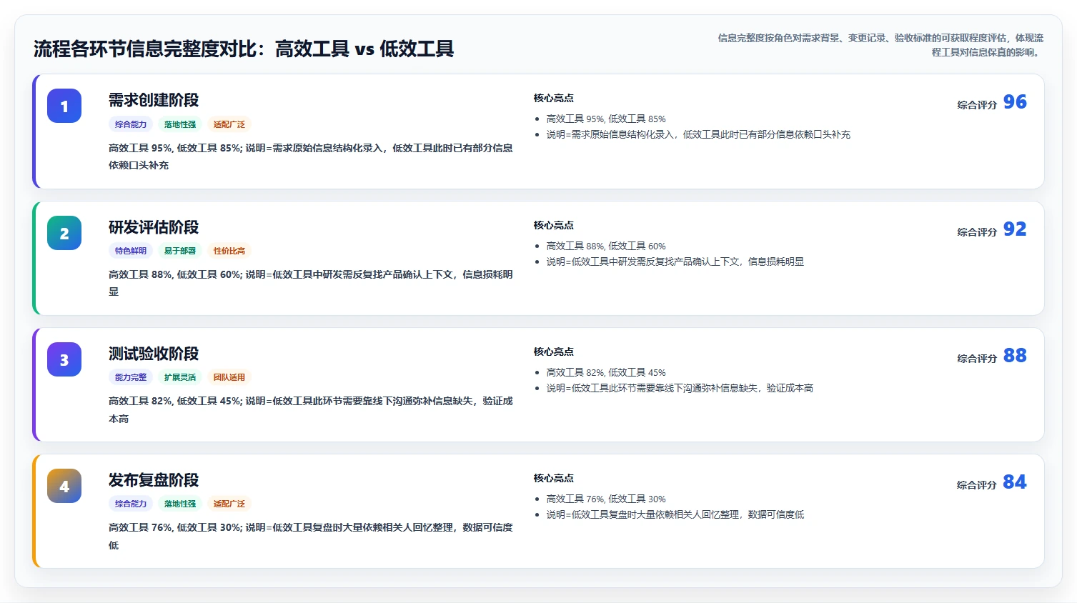The image size is (1077, 603).
Task: Select the 研发评估阶段 heading
Action: (x=154, y=227)
